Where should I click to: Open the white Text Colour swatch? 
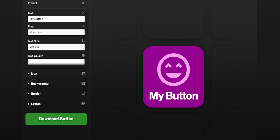tap(56, 62)
